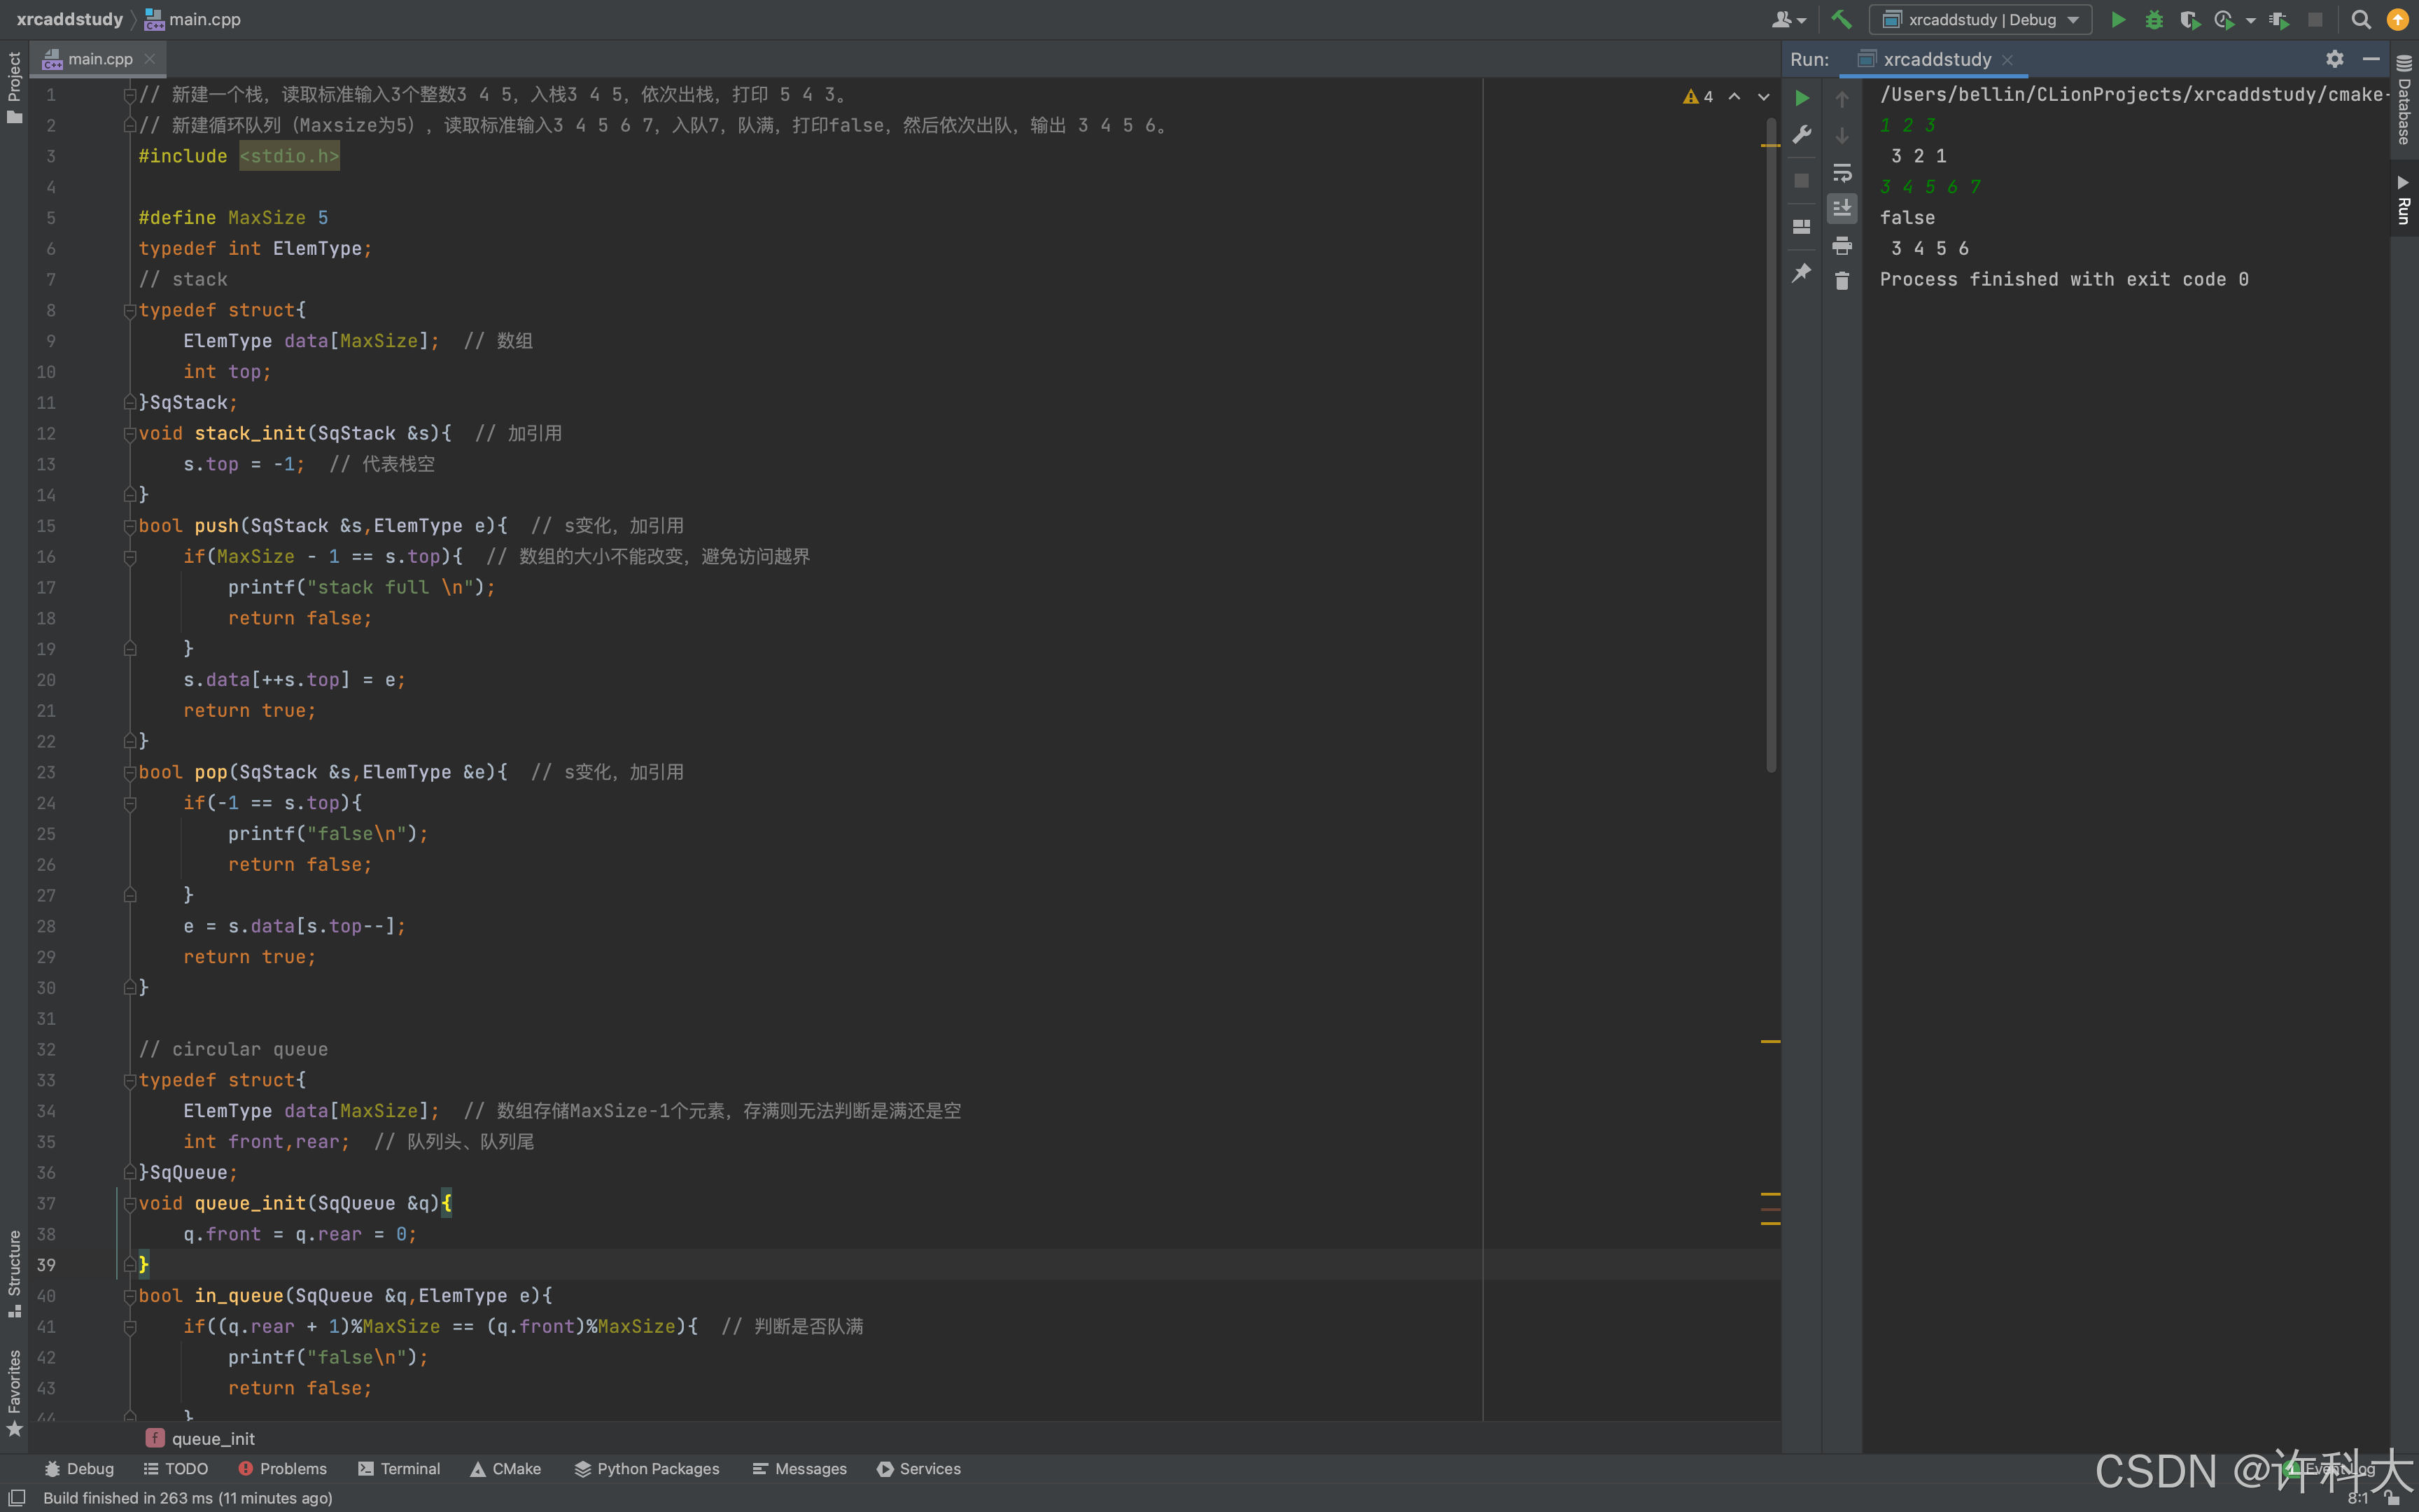2419x1512 pixels.
Task: Toggle soft-wrap in Run console
Action: pos(1842,172)
